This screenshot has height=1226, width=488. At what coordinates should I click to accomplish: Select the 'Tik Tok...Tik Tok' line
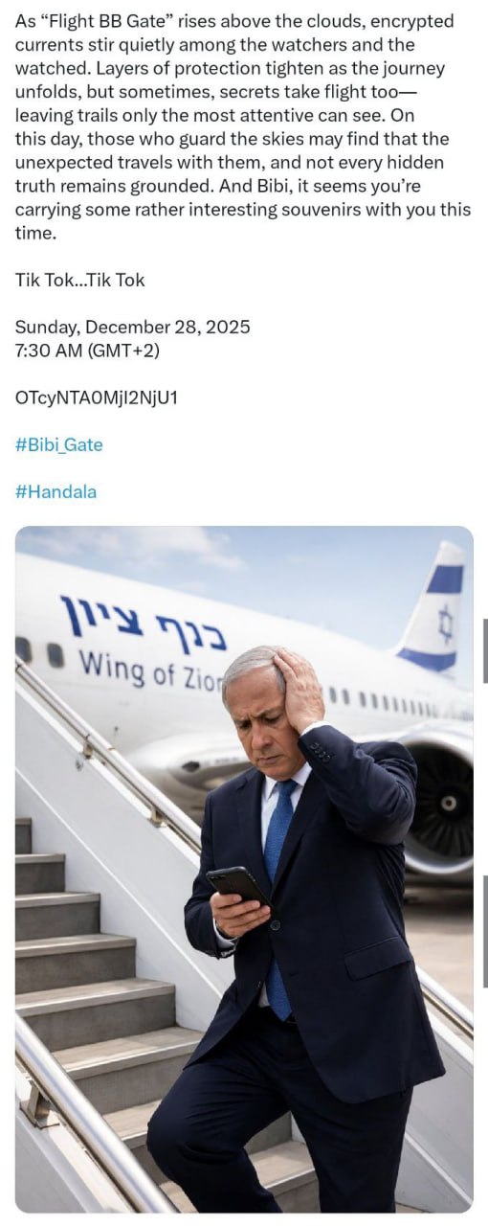click(80, 280)
